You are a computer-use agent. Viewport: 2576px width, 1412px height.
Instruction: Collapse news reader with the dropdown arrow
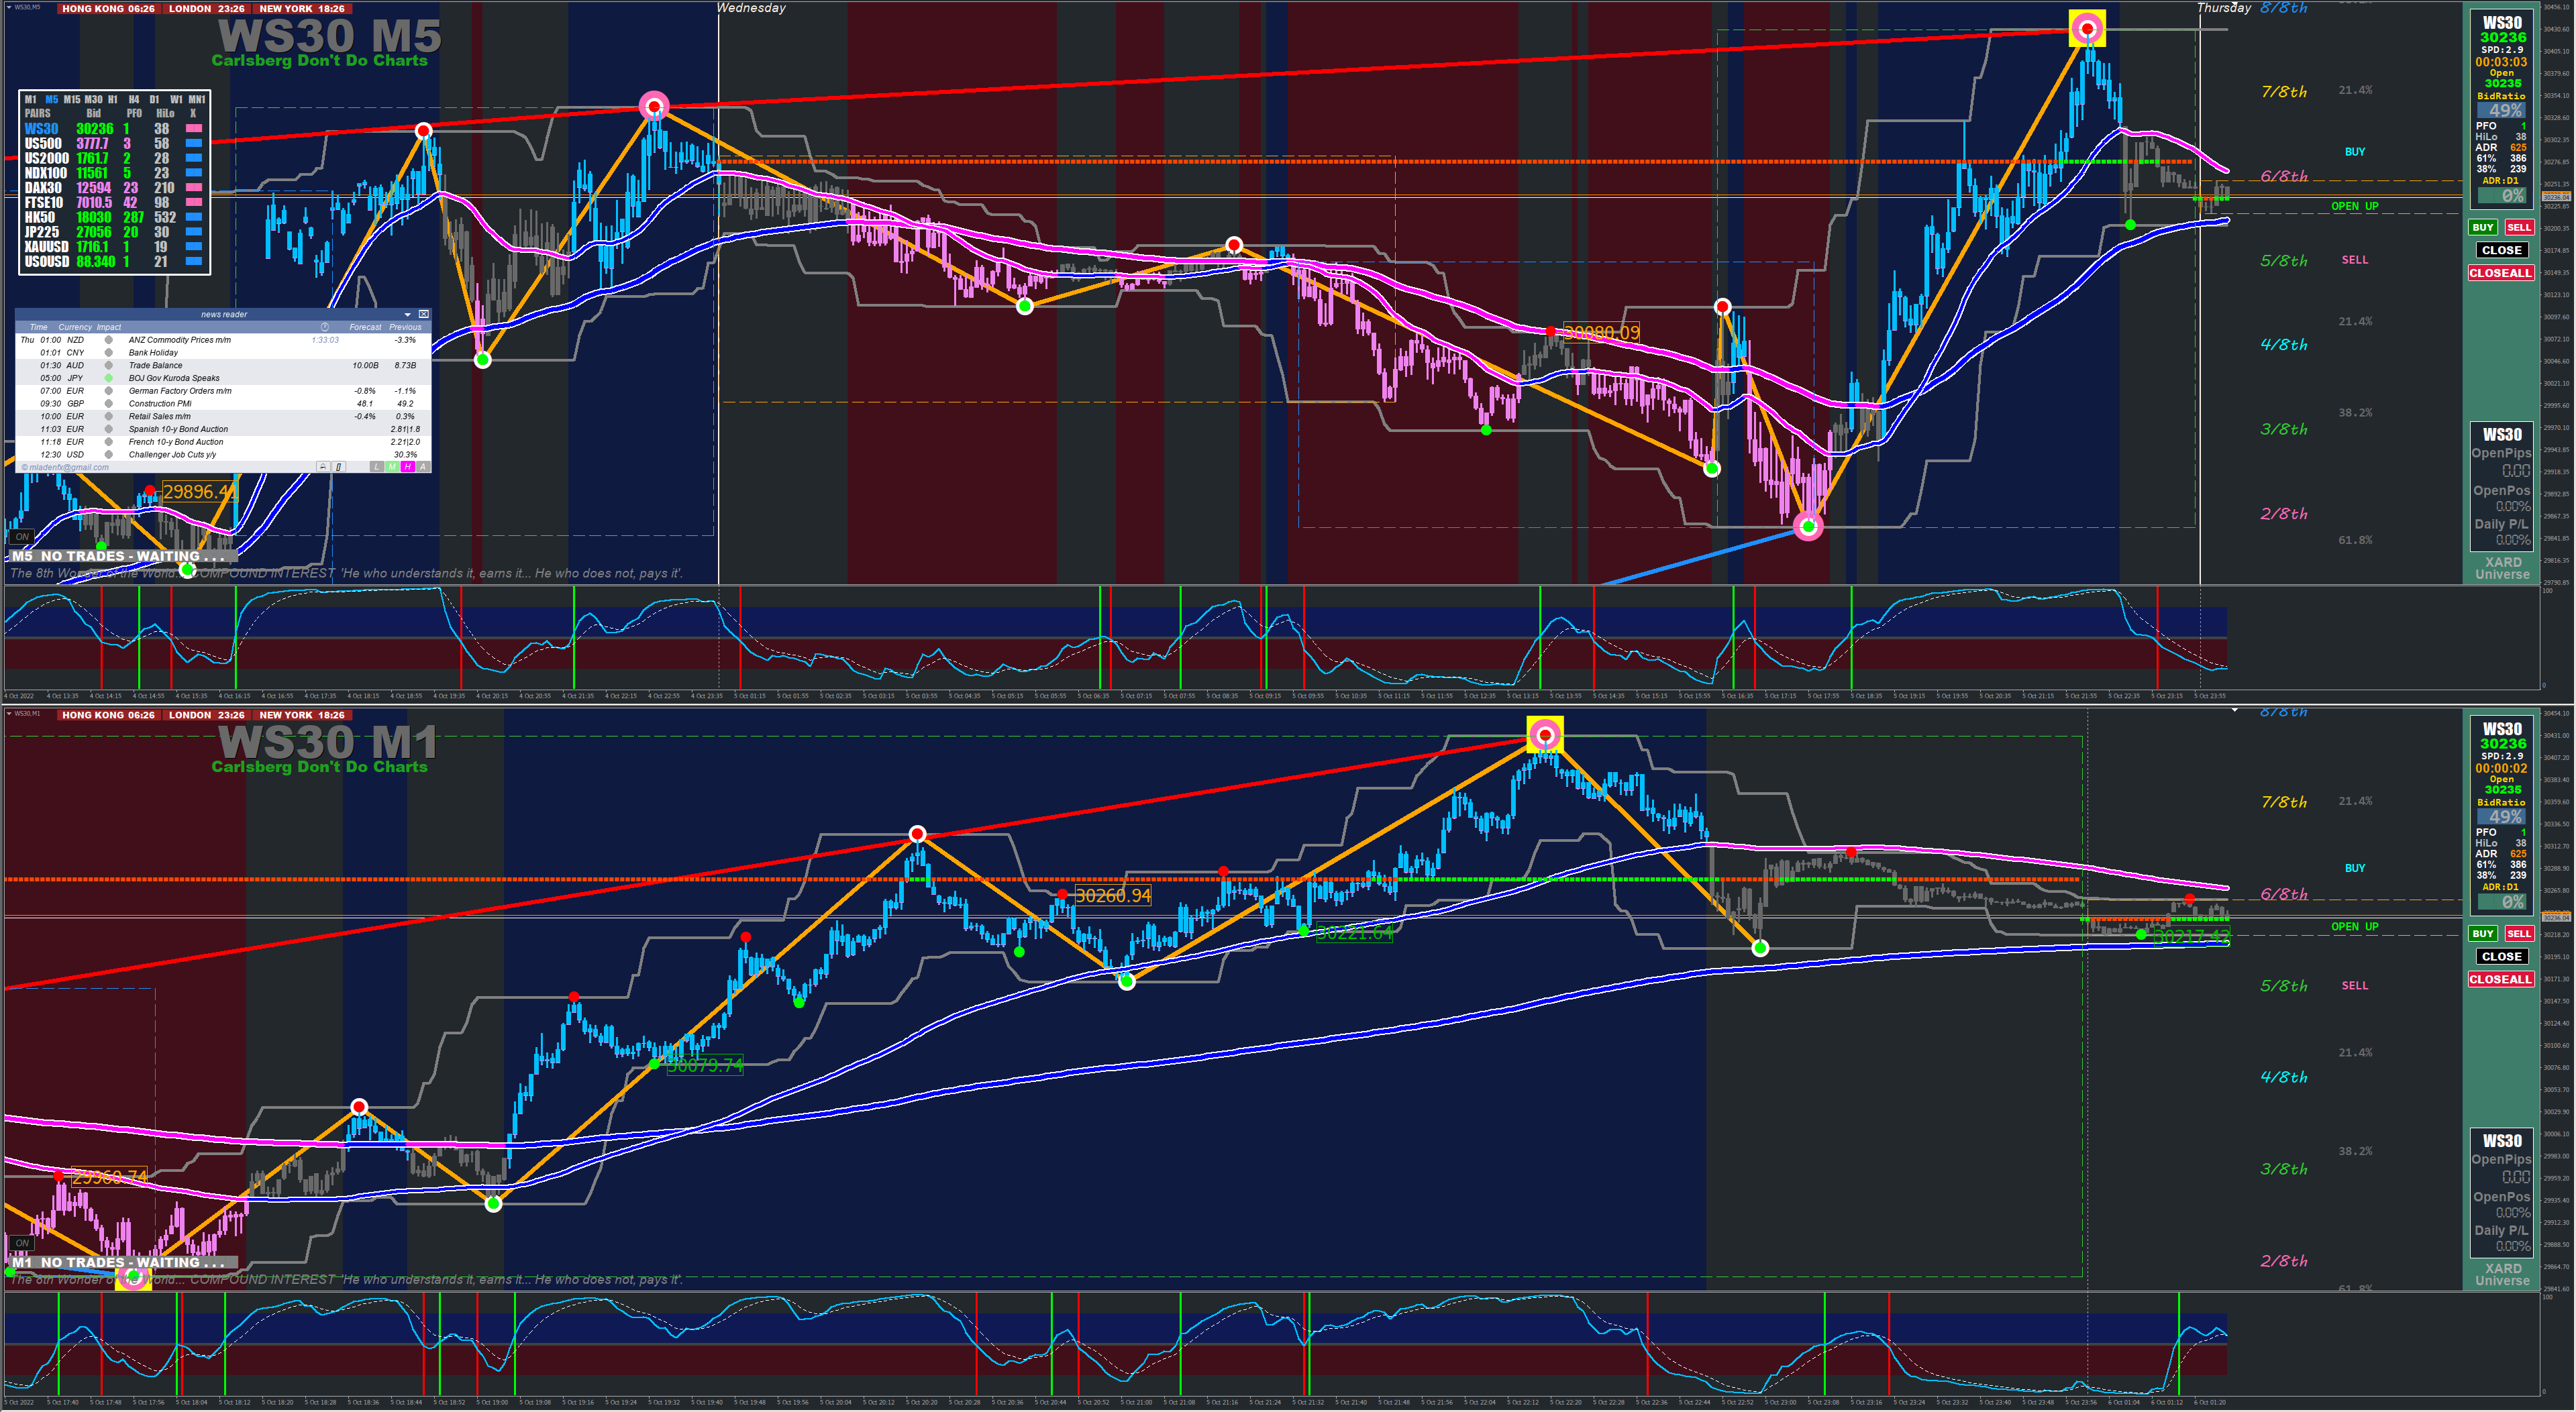point(407,314)
